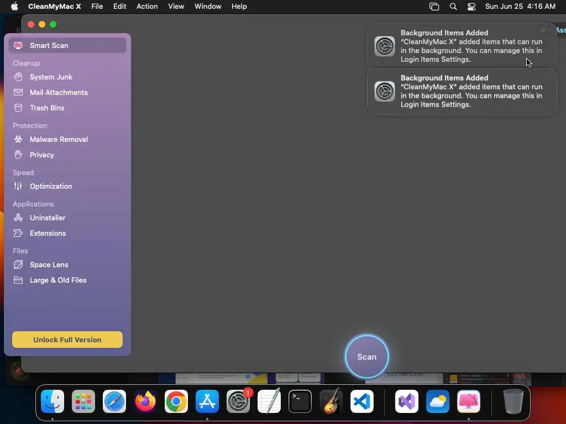Screen dimensions: 566x424
Task: Click the Space Lens planet icon
Action: pos(18,264)
